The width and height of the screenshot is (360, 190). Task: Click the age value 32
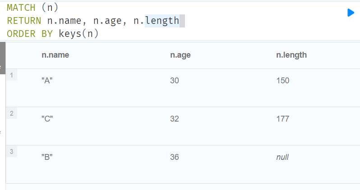pos(175,119)
